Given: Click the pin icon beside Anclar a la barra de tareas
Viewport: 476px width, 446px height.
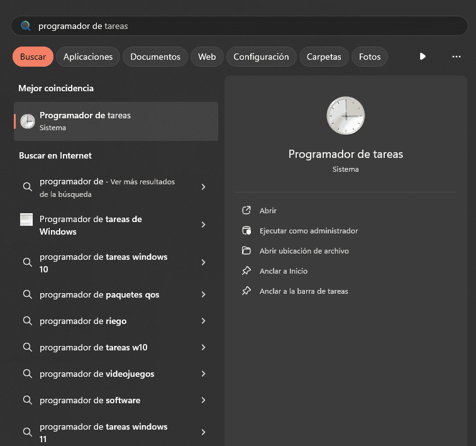Looking at the screenshot, I should click(x=246, y=291).
